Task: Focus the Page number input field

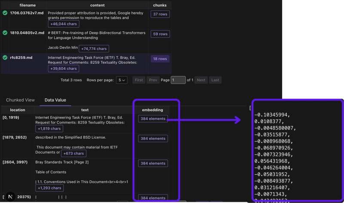Action: click(x=178, y=80)
